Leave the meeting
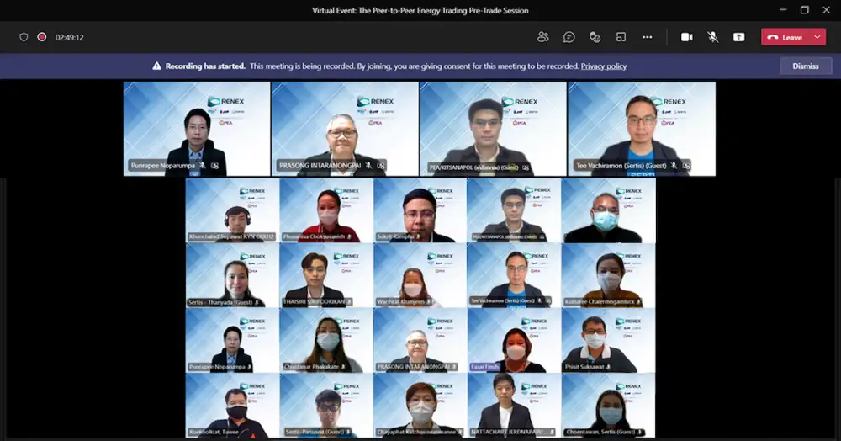This screenshot has height=441, width=841. [785, 37]
